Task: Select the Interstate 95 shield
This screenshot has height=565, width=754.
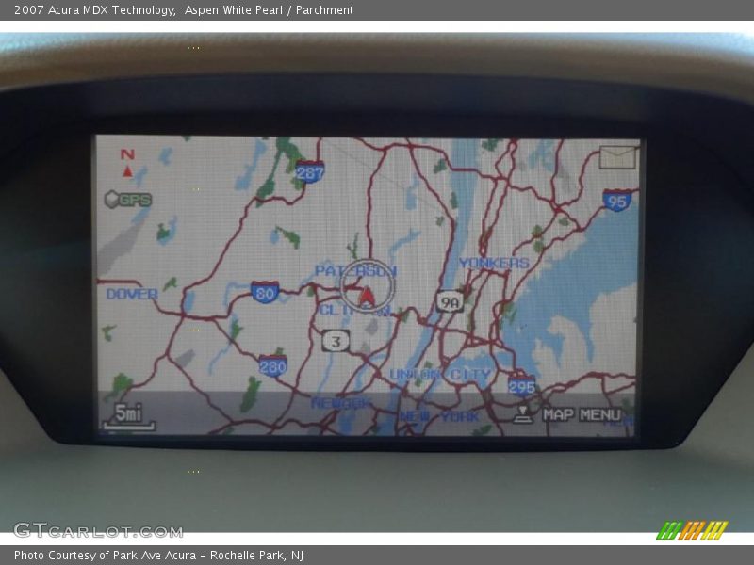Action: point(617,201)
